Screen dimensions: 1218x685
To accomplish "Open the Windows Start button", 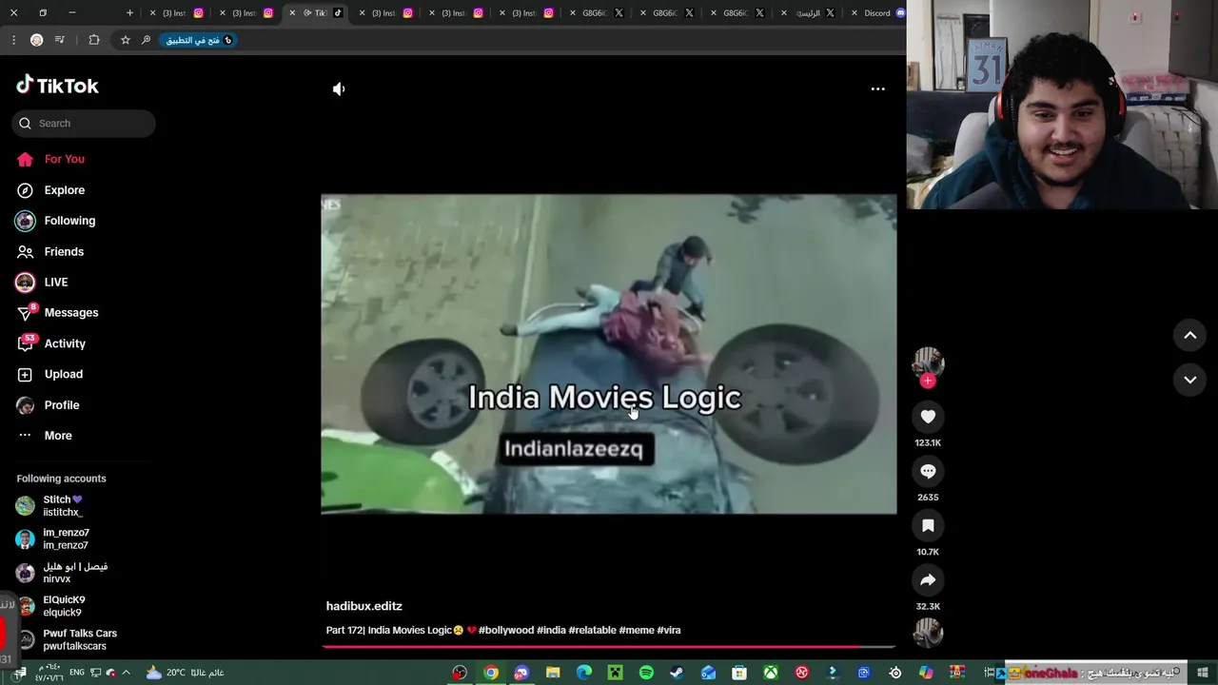I will 1203,673.
